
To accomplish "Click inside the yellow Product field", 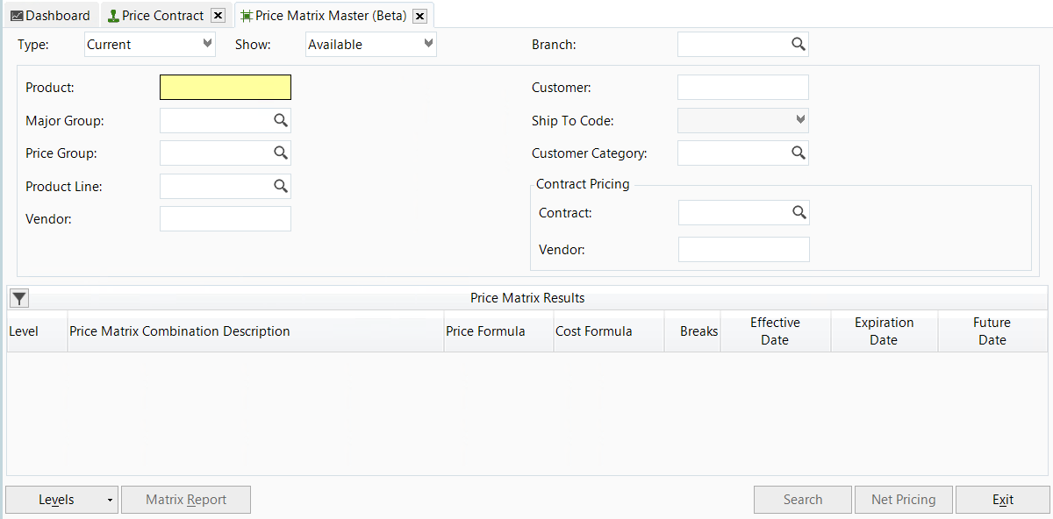I will point(225,87).
